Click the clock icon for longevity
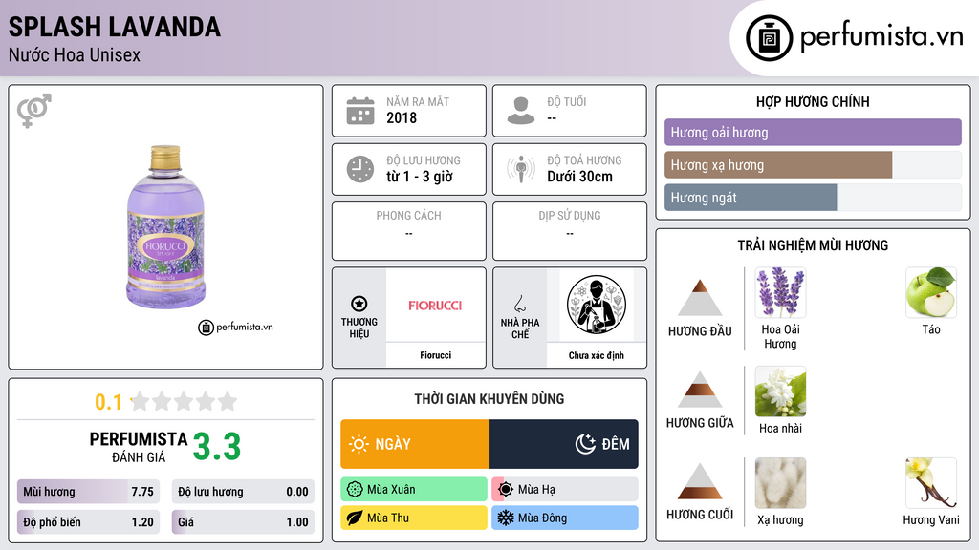The height and width of the screenshot is (550, 979). point(360,169)
